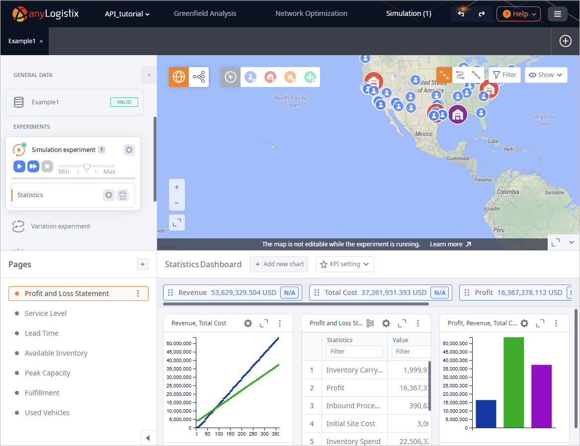Click the Revenue KPI N/A badge
This screenshot has width=580, height=446.
tap(289, 293)
